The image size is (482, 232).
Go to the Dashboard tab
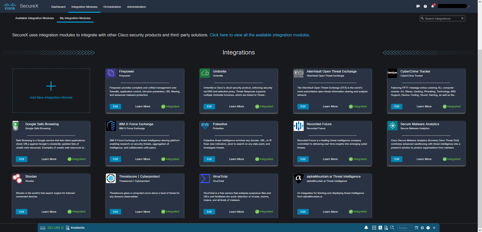coord(58,7)
